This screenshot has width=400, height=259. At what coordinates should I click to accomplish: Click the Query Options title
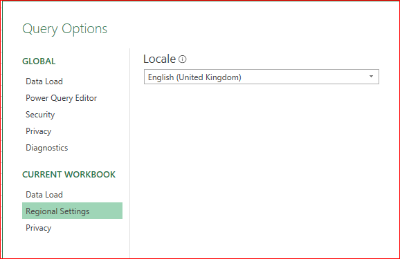tap(65, 29)
